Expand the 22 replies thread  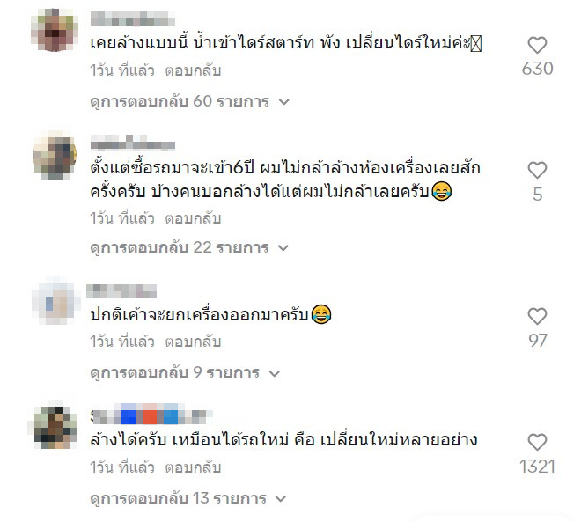[189, 247]
